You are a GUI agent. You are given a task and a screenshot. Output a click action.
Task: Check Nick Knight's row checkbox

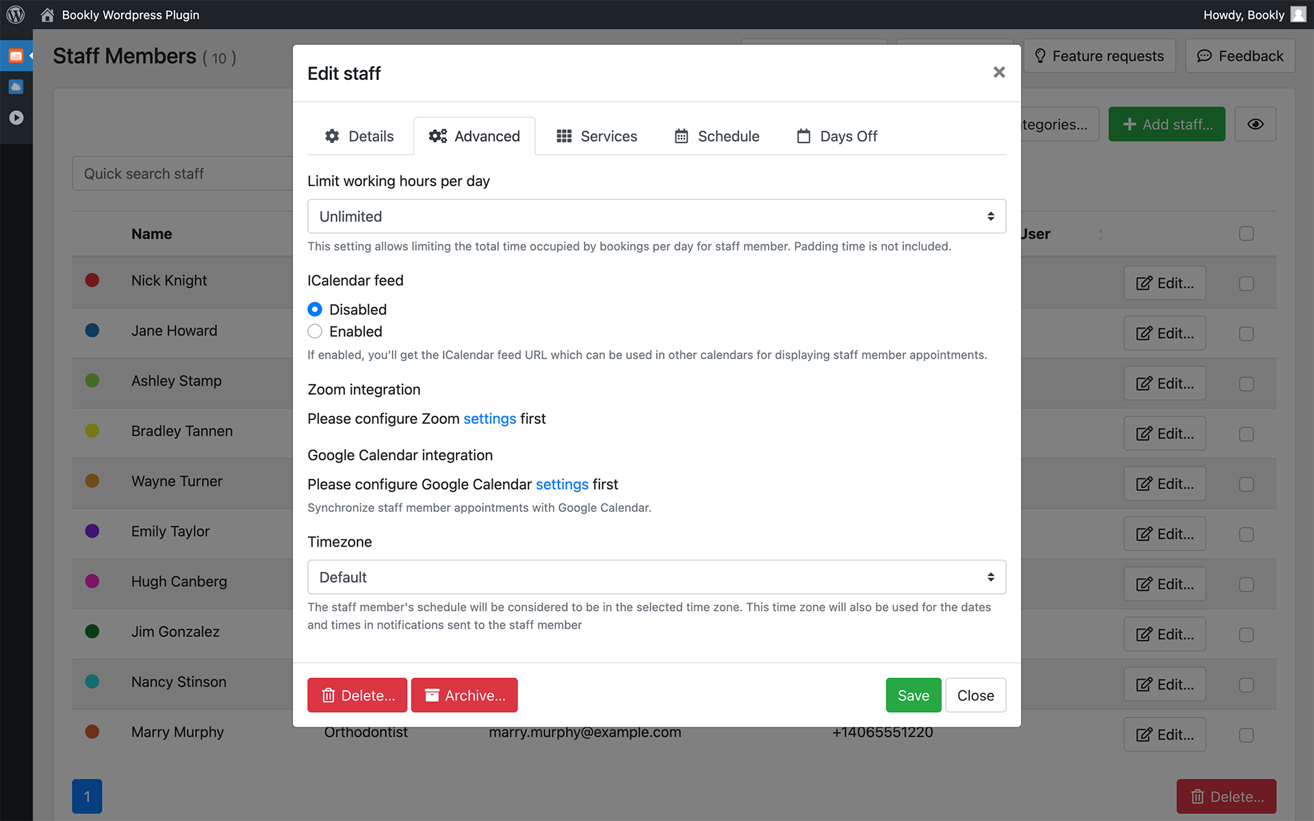pyautogui.click(x=1246, y=283)
